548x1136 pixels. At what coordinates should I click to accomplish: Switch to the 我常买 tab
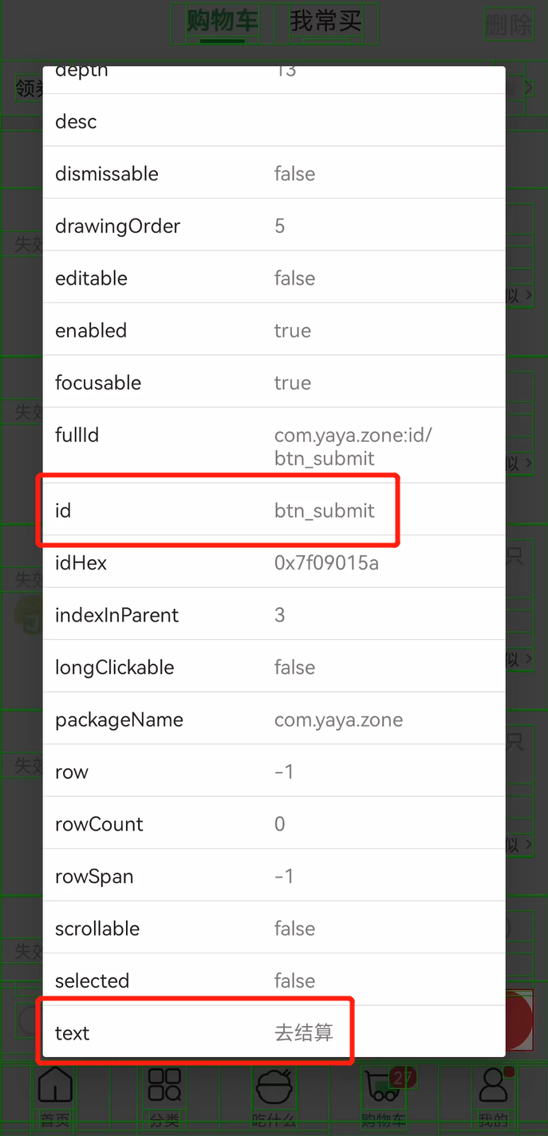325,22
